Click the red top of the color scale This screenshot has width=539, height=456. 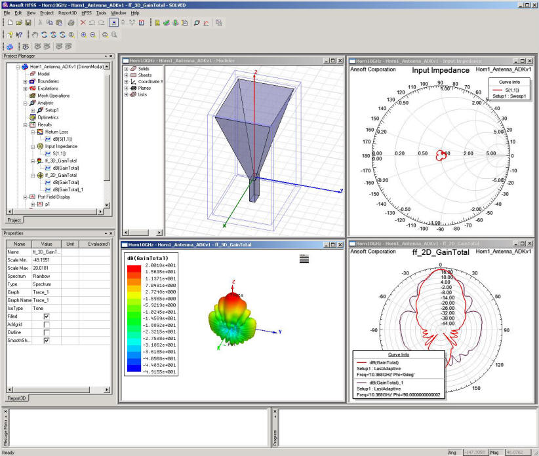[x=134, y=269]
